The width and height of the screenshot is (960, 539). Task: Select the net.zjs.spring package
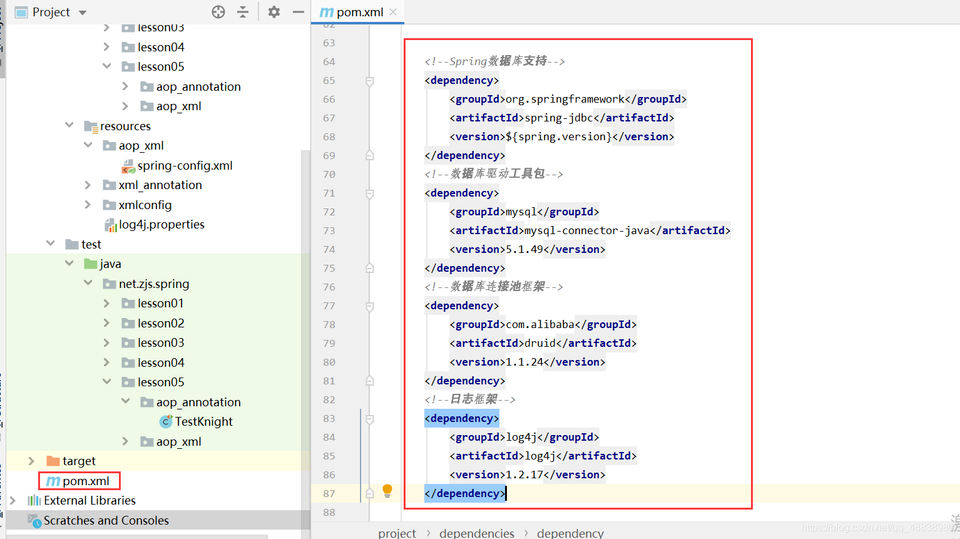click(x=154, y=284)
